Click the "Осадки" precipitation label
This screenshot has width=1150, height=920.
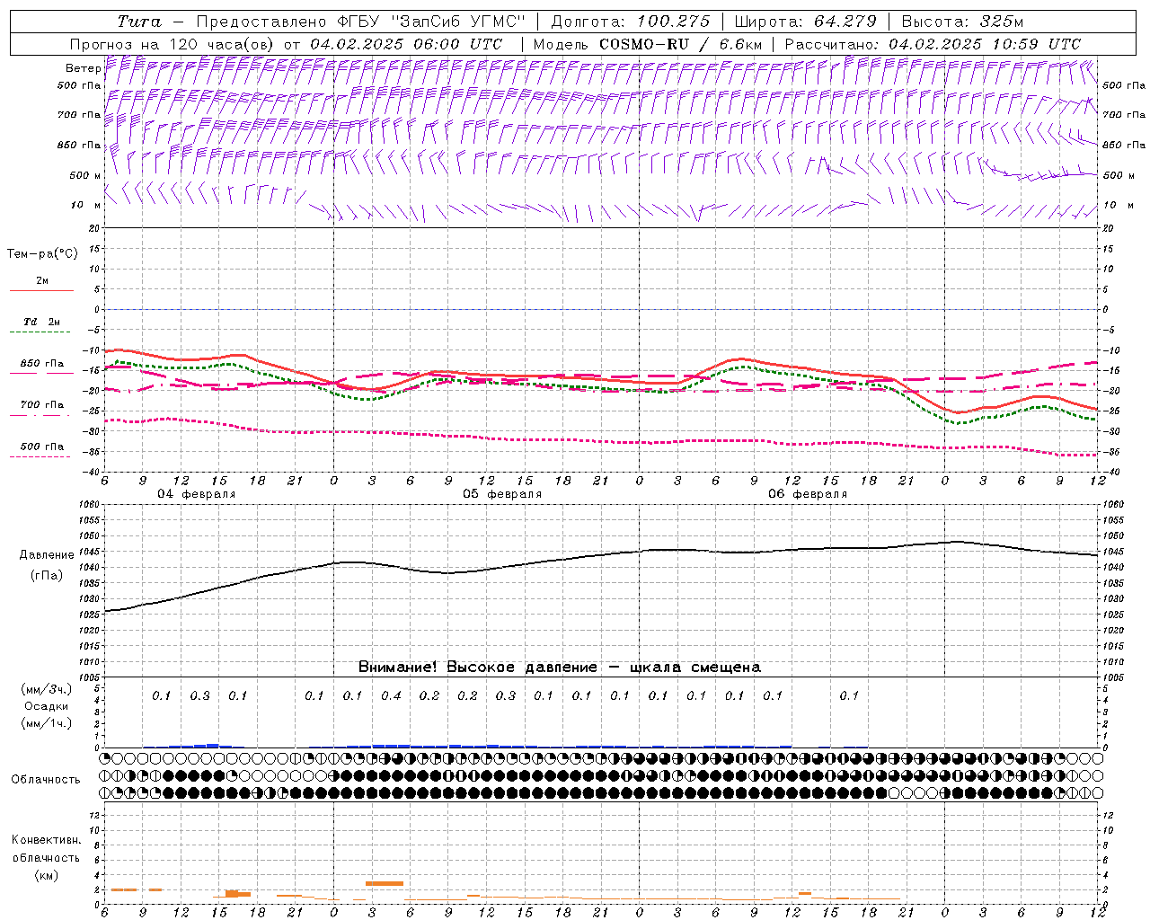(46, 706)
